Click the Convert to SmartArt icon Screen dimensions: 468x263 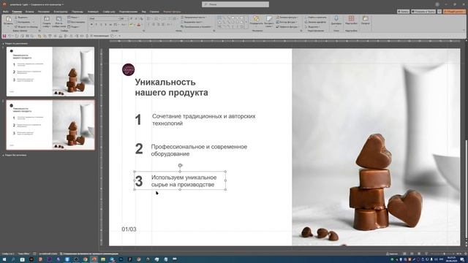tap(182, 26)
